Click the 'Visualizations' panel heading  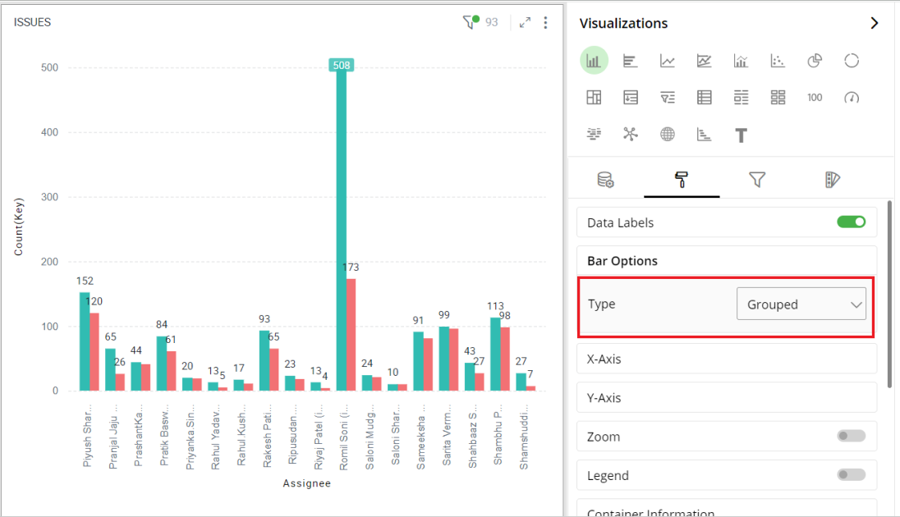point(623,23)
